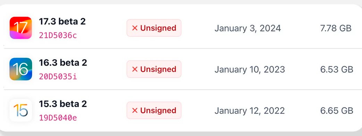Click the Unsigned badge for 15.3 beta 2
This screenshot has width=362, height=136.
154,110
